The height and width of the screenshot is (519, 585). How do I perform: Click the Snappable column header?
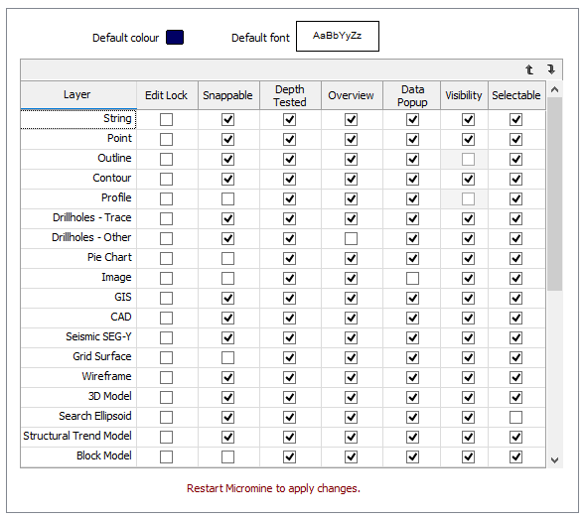tap(228, 95)
